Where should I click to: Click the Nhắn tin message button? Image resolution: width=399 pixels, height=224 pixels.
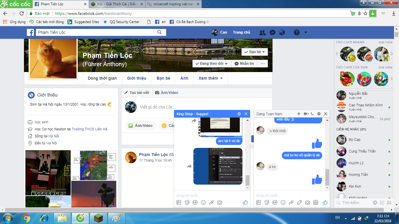click(x=244, y=64)
